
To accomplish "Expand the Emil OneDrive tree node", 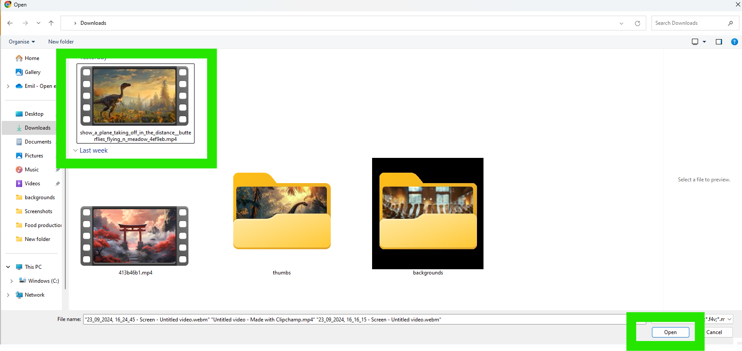I will click(x=8, y=86).
